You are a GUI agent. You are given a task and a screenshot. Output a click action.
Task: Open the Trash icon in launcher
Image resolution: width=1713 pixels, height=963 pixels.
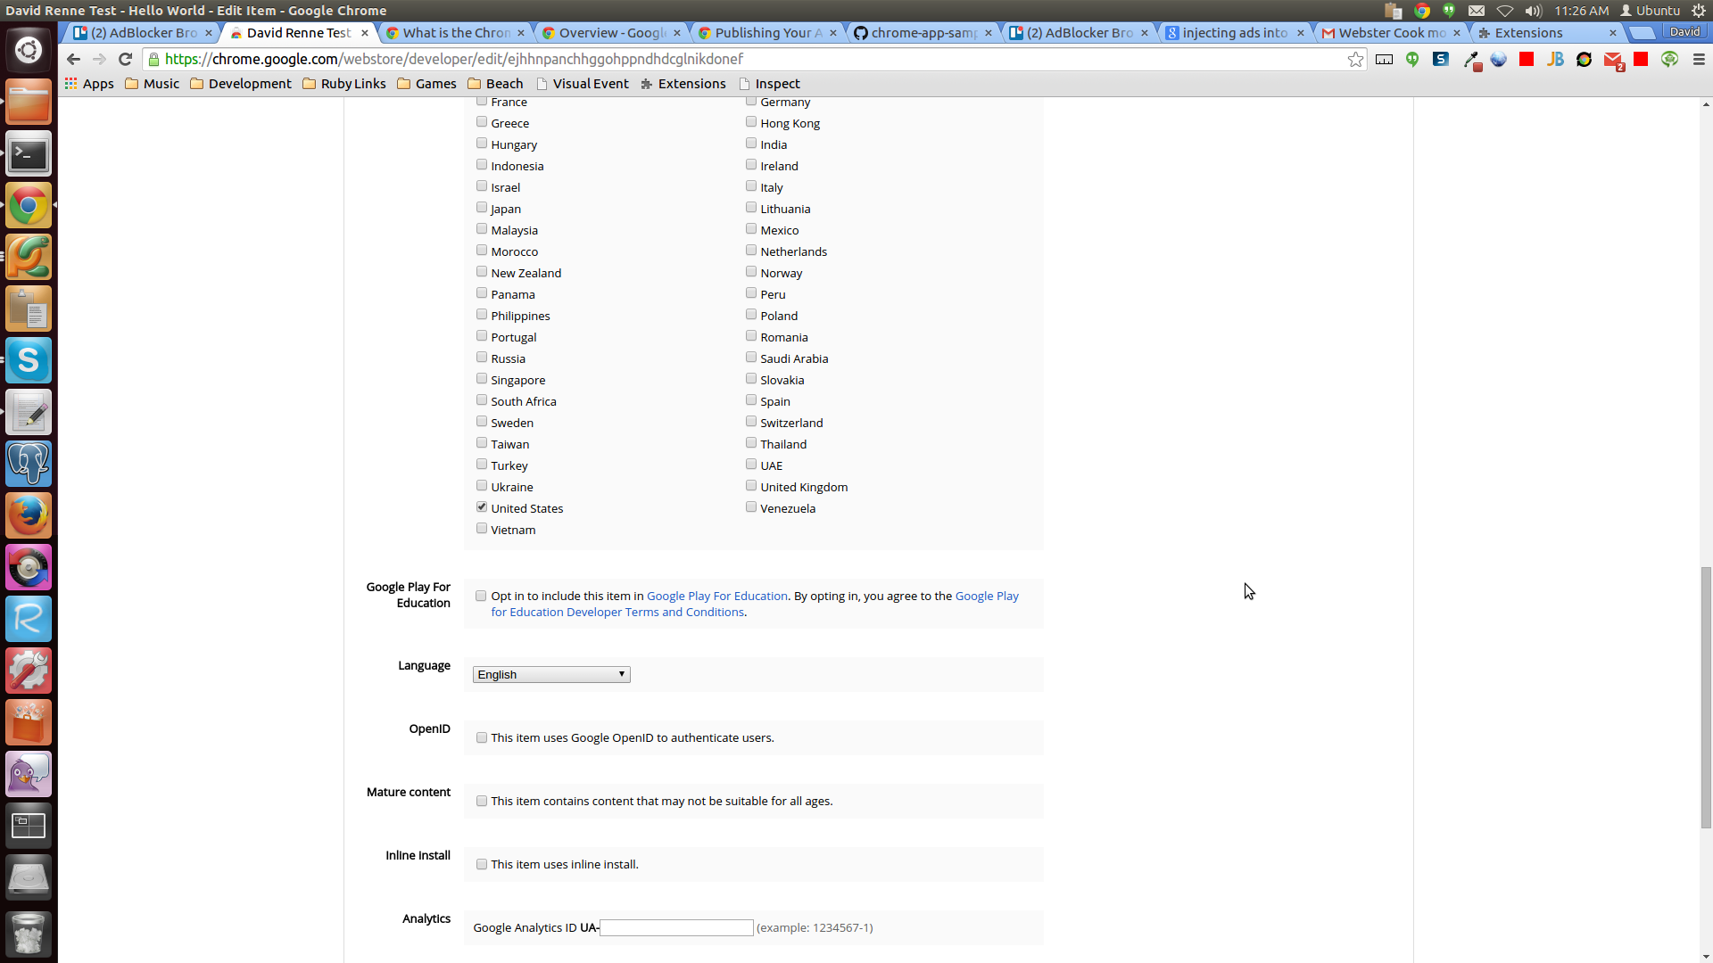click(29, 933)
